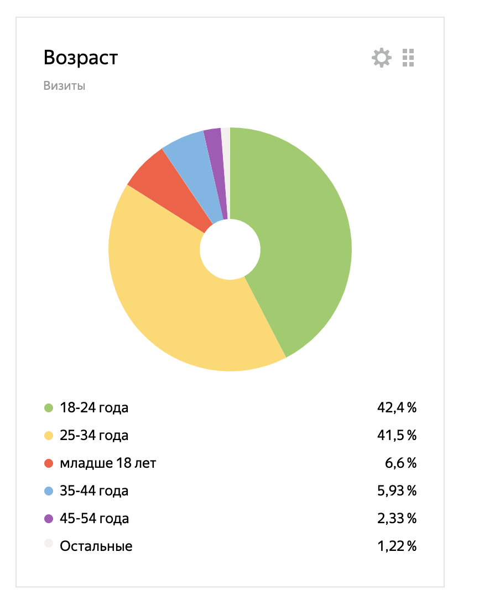Click the green 18-24 года legend dot
Image resolution: width=479 pixels, height=603 pixels.
[x=49, y=408]
